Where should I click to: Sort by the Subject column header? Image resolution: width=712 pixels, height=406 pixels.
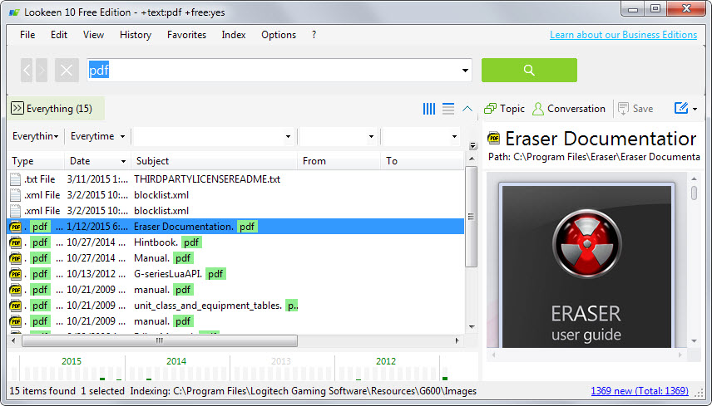(x=214, y=161)
